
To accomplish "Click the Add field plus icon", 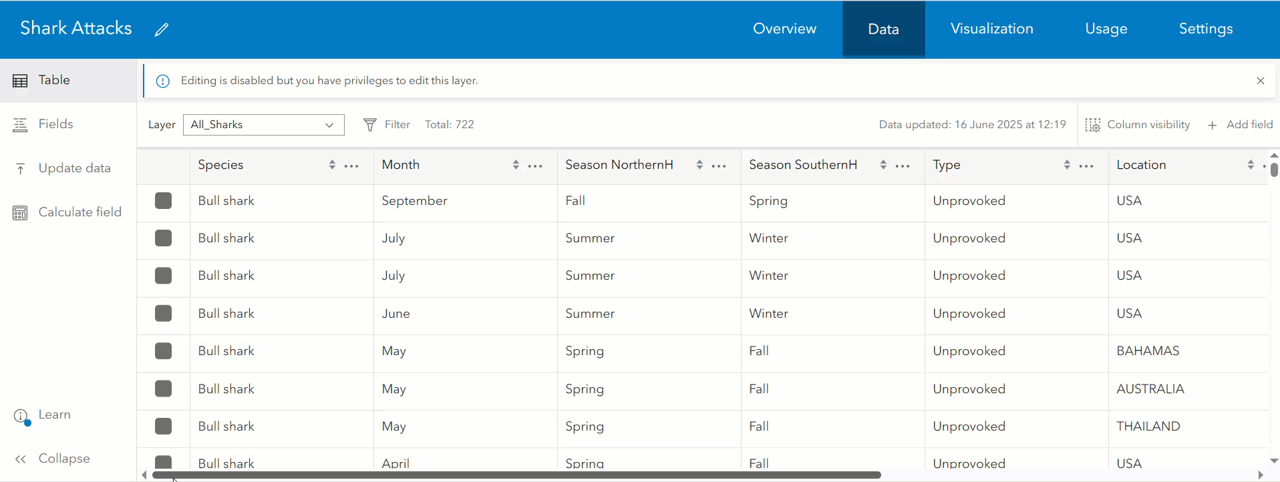I will 1213,125.
